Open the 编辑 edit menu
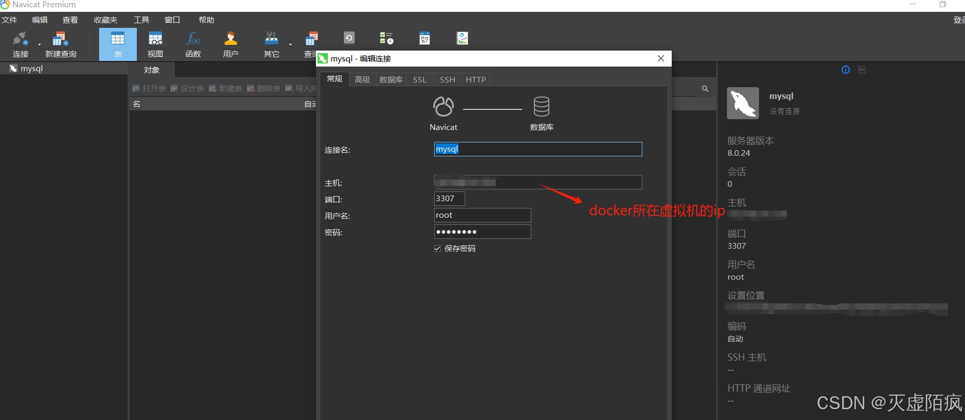The image size is (965, 420). (40, 20)
